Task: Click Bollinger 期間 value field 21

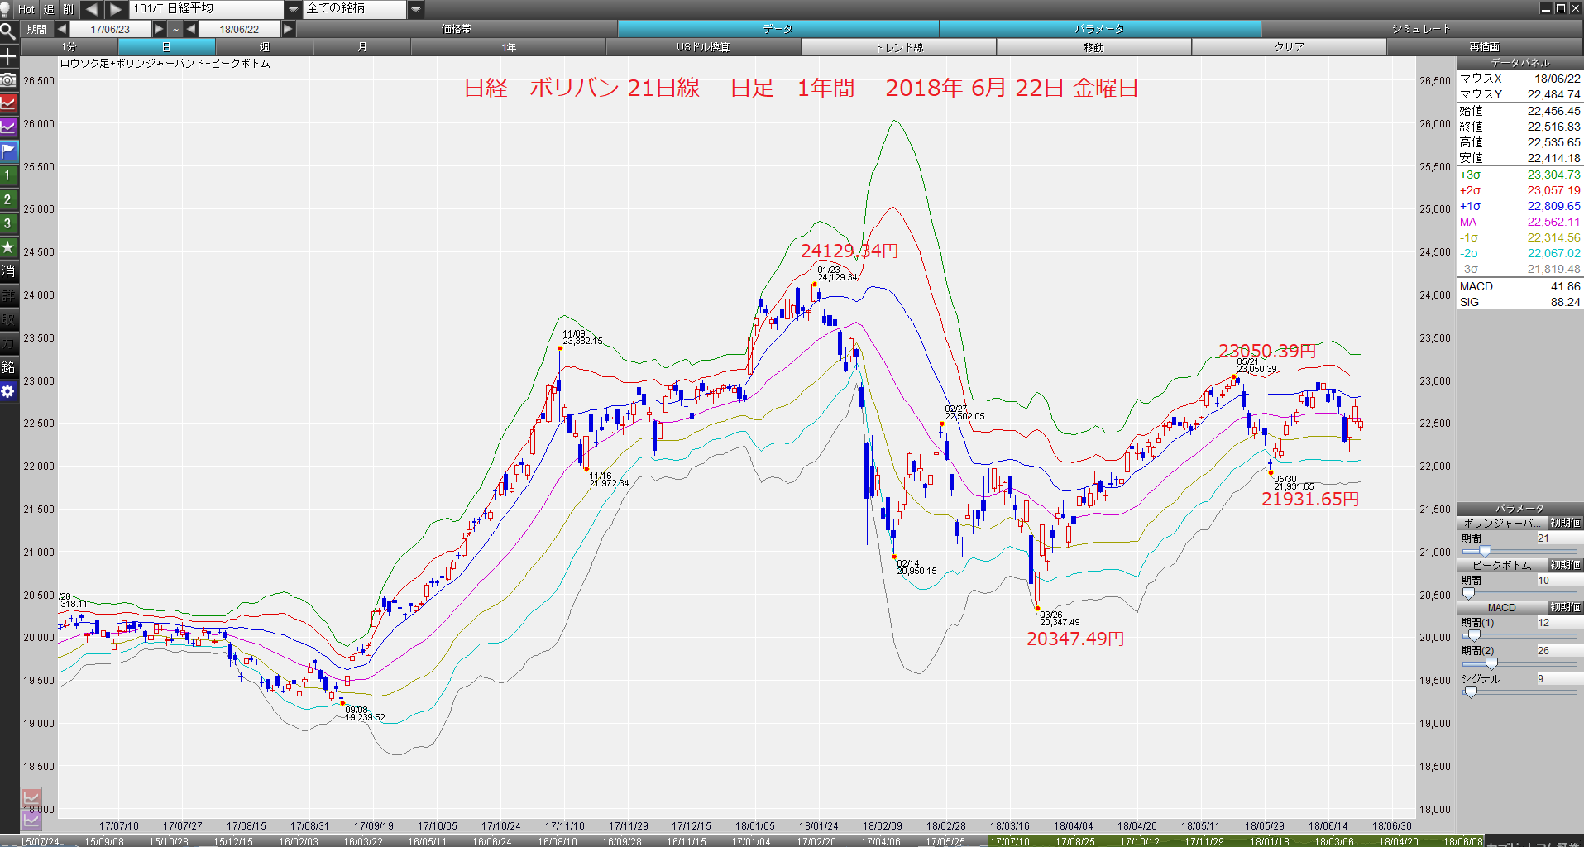Action: click(1558, 538)
